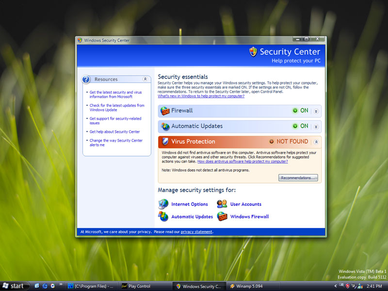Open 'Get support for security-related issues' link
The image size is (388, 291).
pos(115,121)
